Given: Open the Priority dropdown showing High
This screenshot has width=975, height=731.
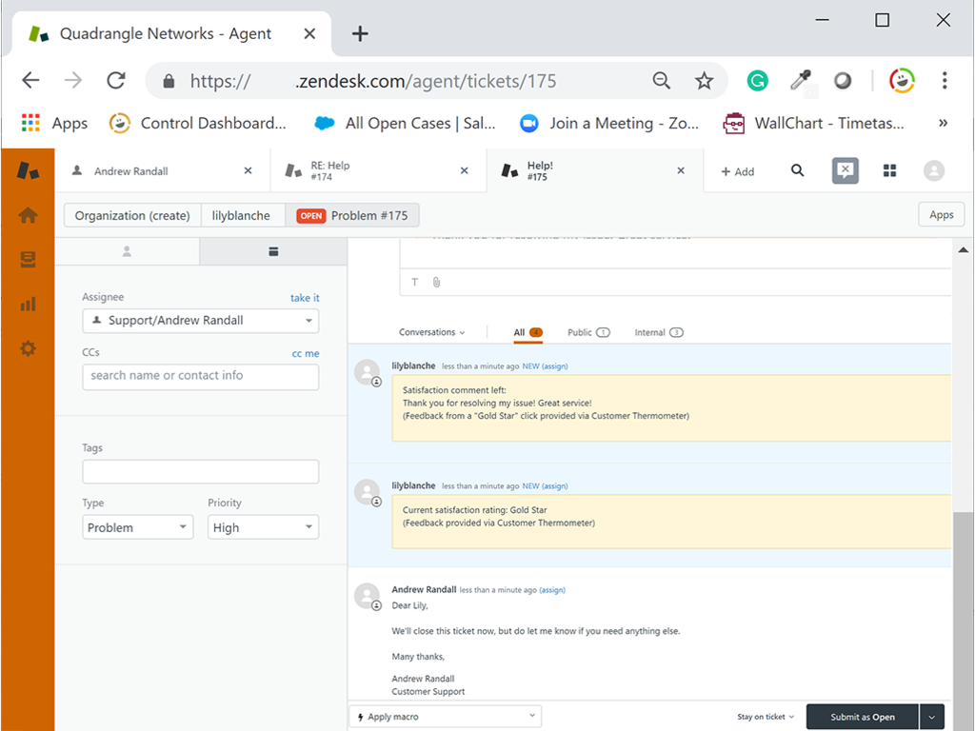Looking at the screenshot, I should pyautogui.click(x=263, y=527).
